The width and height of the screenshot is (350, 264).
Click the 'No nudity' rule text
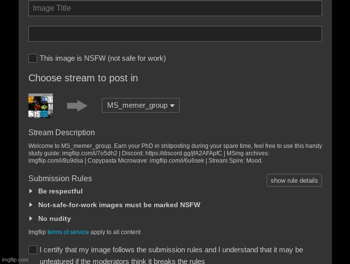click(54, 219)
